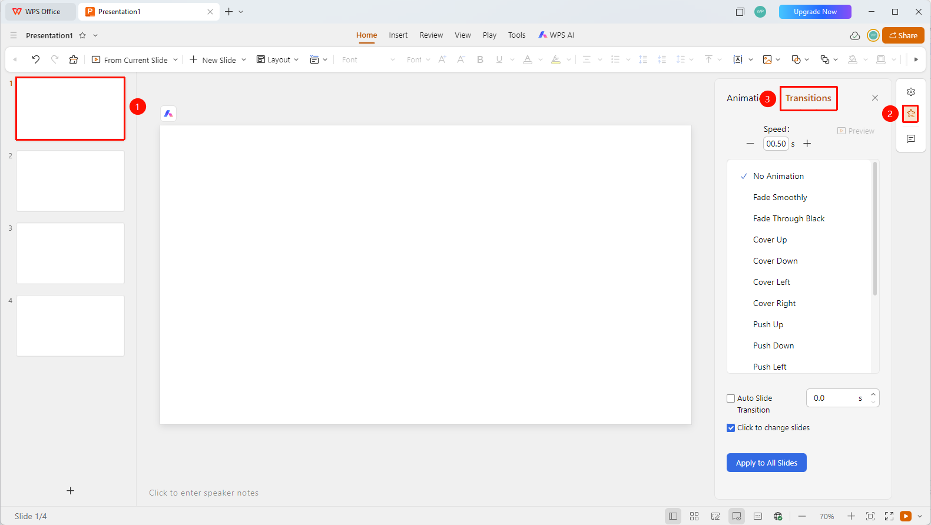931x525 pixels.
Task: Click the cloud sync icon near Share
Action: tap(855, 36)
